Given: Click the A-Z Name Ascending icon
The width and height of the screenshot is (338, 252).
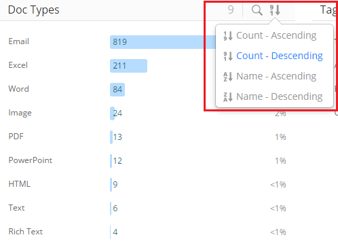Looking at the screenshot, I should [228, 77].
